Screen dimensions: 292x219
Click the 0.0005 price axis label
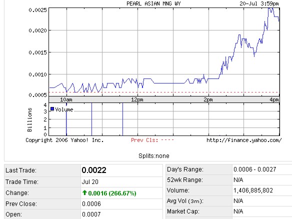(x=37, y=95)
